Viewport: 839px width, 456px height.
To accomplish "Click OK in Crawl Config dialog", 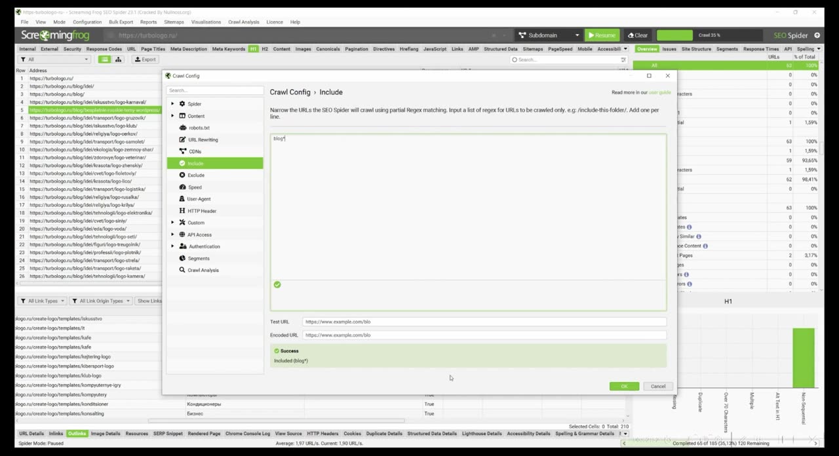I will [x=624, y=387].
